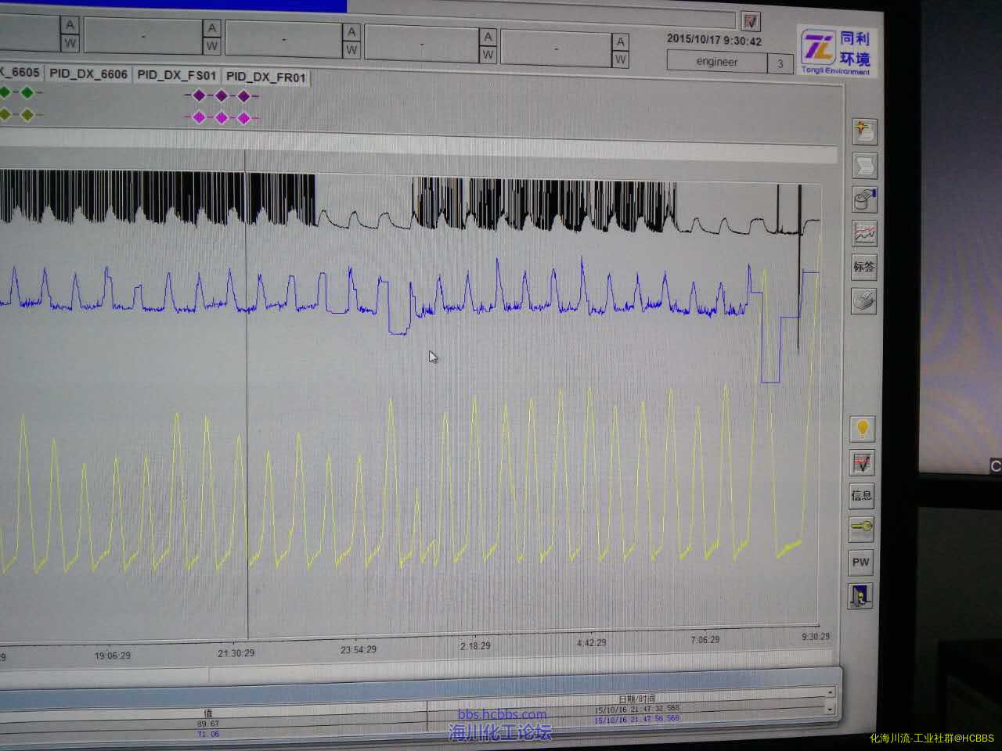Click the A button nearest the date display
Screen dimensions: 1002x751
[x=621, y=42]
